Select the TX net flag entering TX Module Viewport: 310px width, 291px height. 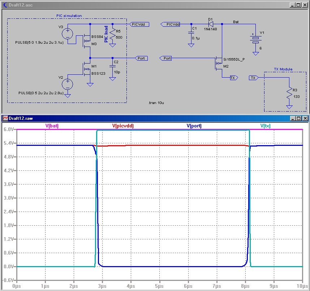coord(254,78)
